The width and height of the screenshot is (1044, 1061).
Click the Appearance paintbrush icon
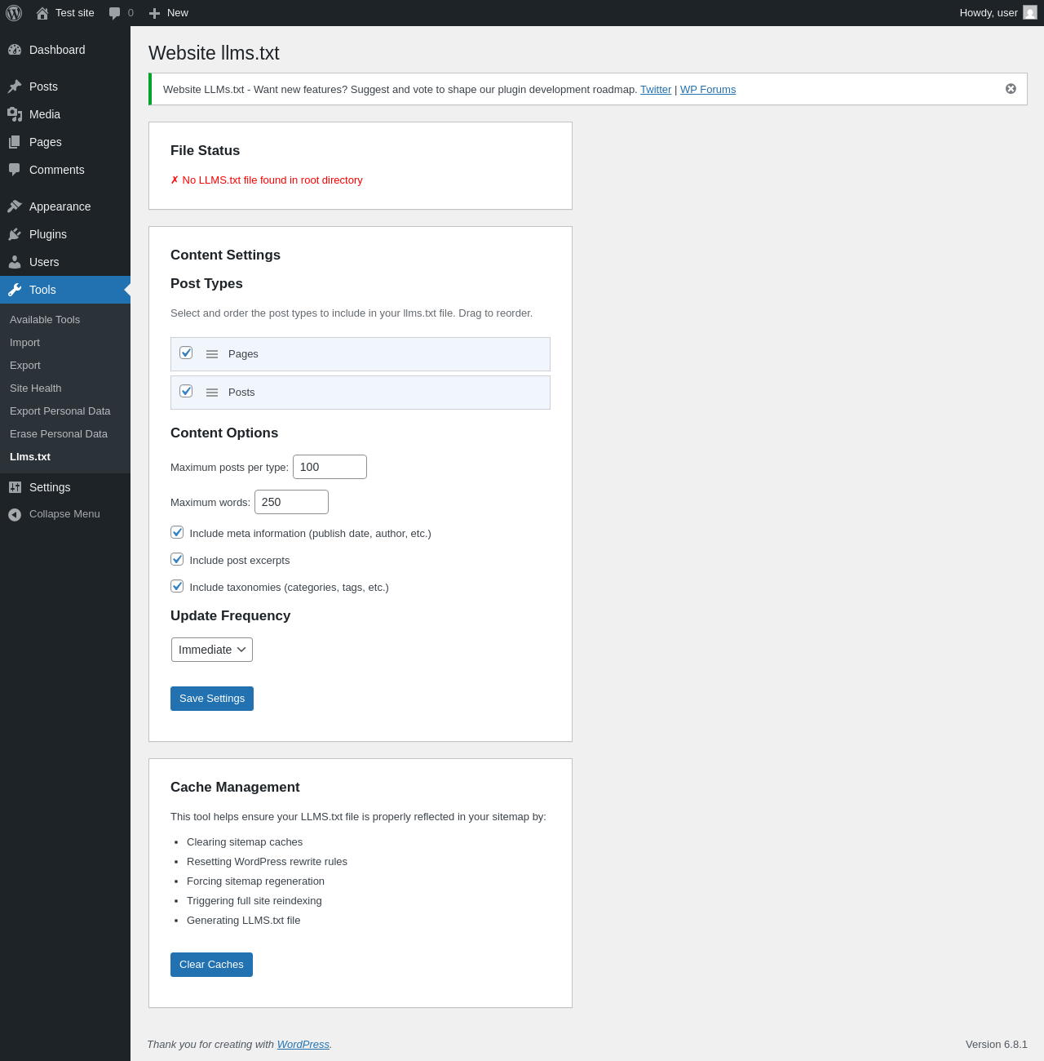15,206
